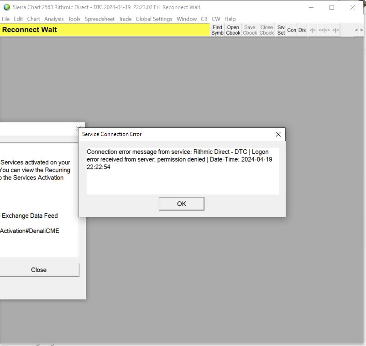Minimize the Sierra Chart window
The image size is (366, 346).
pos(311,7)
